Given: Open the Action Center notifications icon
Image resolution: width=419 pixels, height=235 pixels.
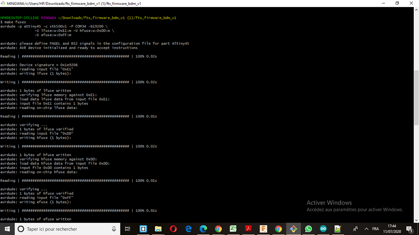Looking at the screenshot, I should tap(409, 229).
